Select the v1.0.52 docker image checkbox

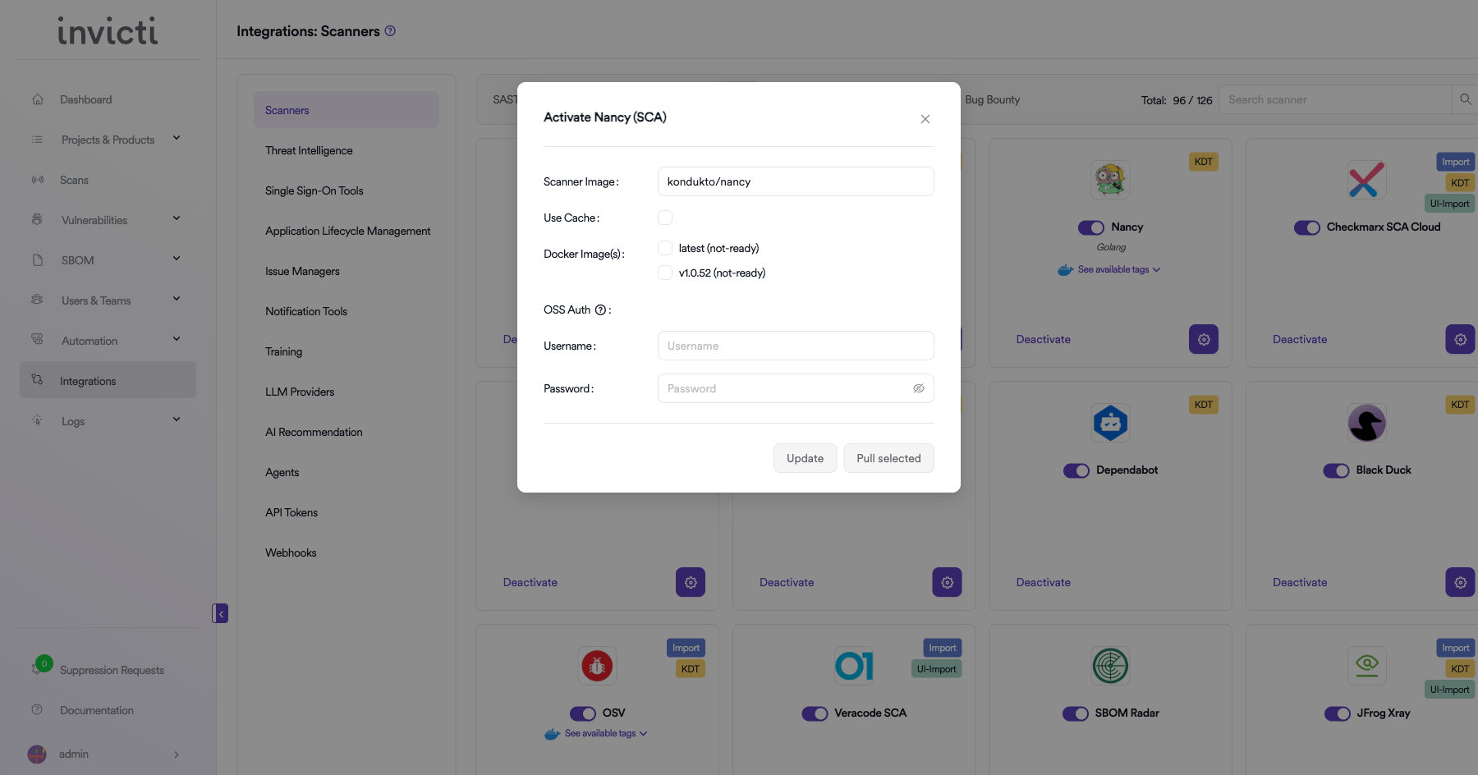click(x=665, y=273)
